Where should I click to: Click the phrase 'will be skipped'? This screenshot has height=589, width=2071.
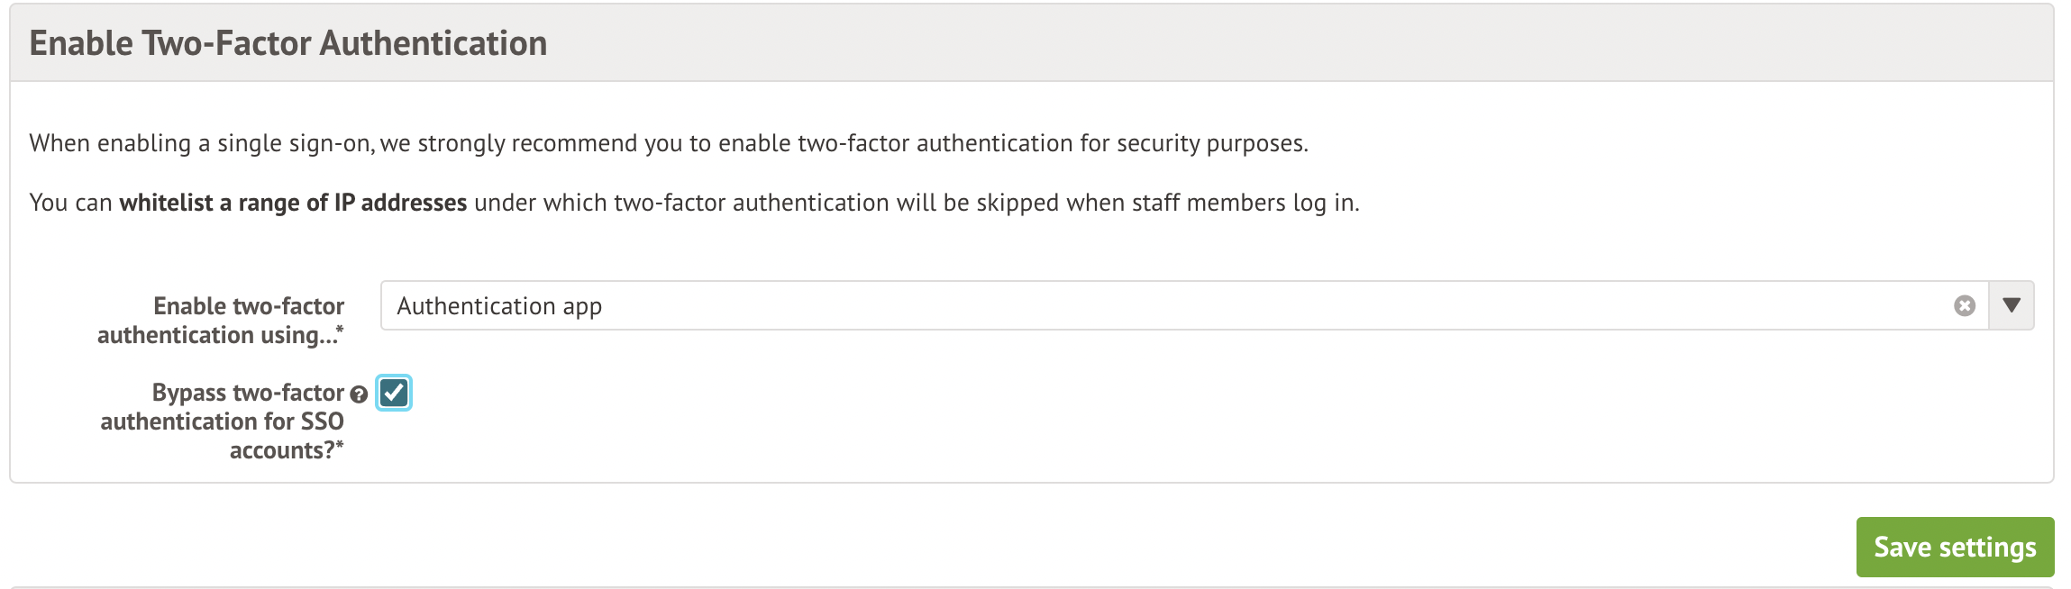[x=978, y=203]
